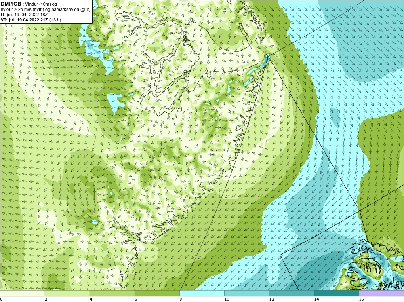Click the DMI/IGB title text
Screen dimensions: 404x302
(x=11, y=4)
